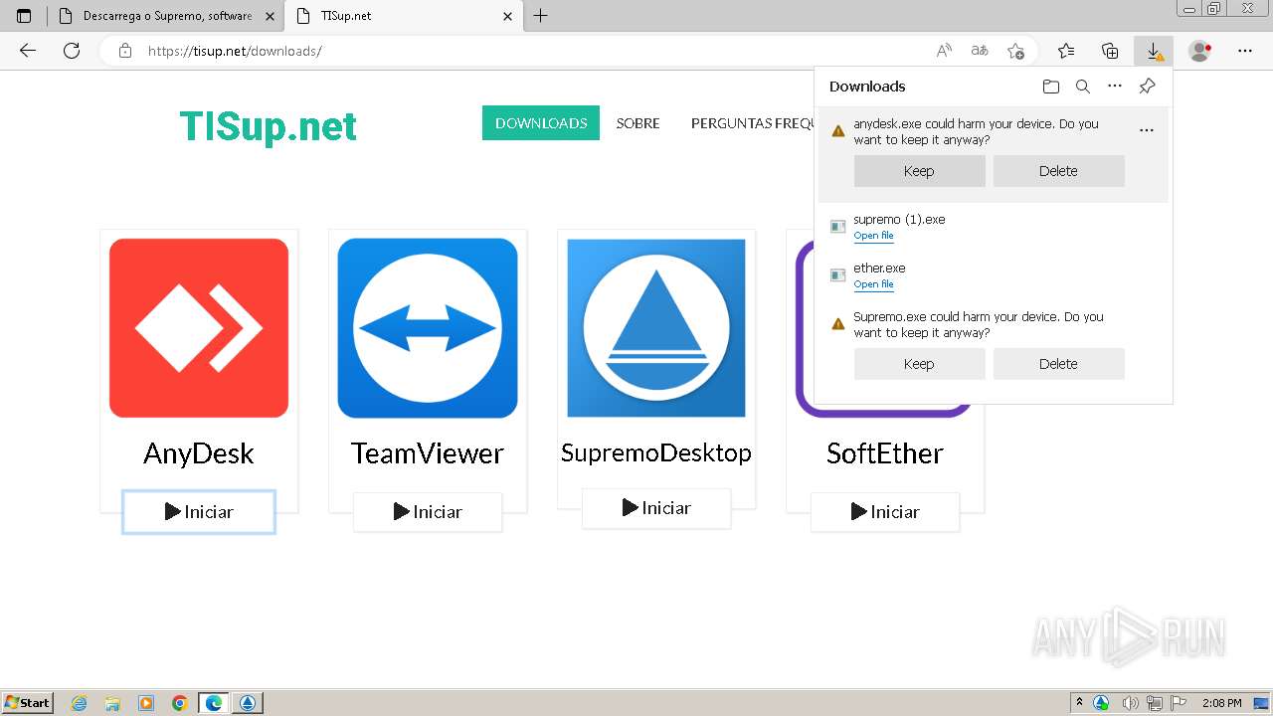Open a new tab with plus
Screen dimensions: 1273x716
[541, 16]
